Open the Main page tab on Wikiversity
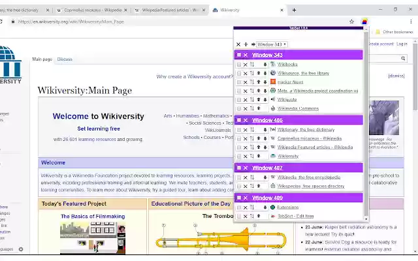418x261 pixels. tap(42, 59)
